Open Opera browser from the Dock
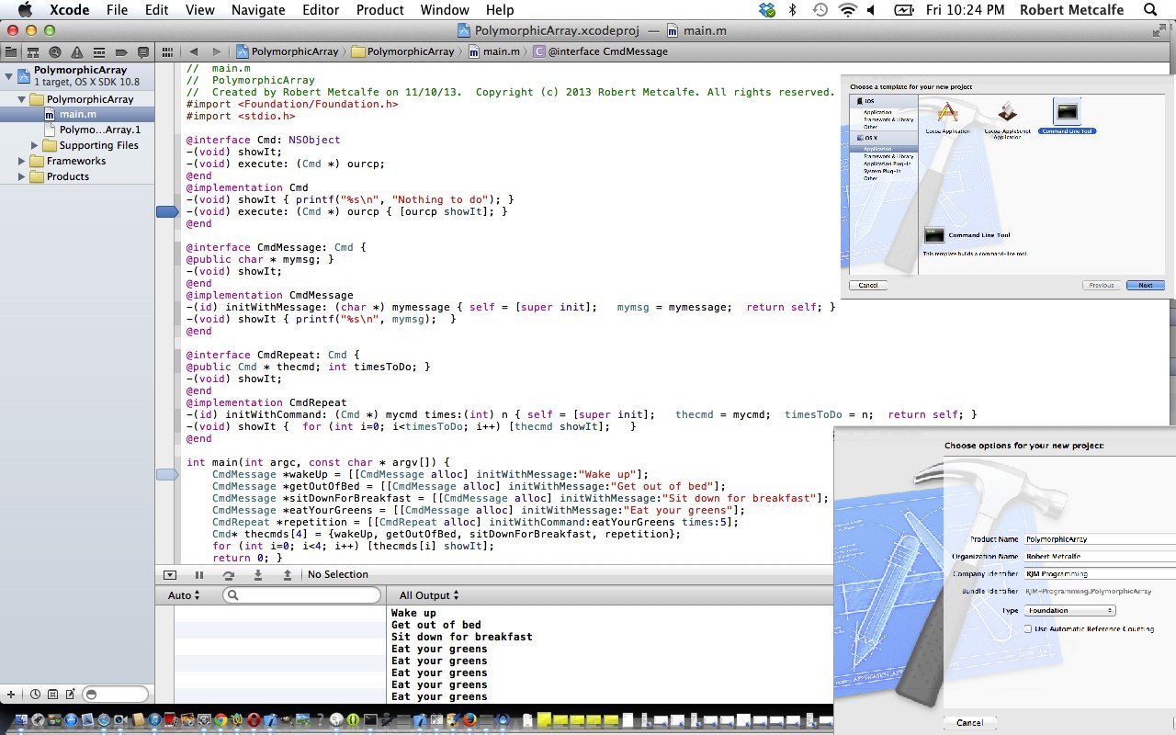This screenshot has height=735, width=1176. [254, 719]
